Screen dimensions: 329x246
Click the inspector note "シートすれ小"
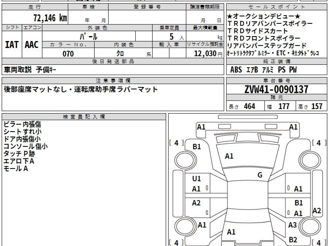[x=22, y=132]
